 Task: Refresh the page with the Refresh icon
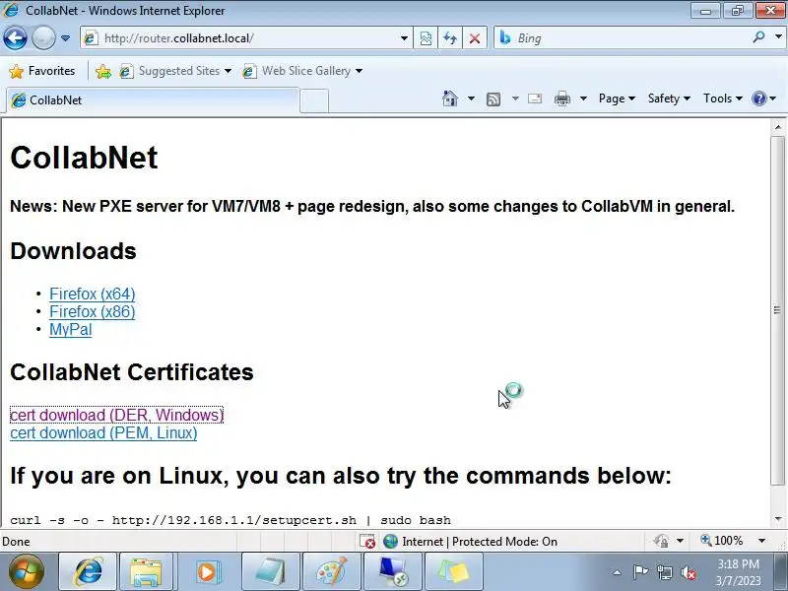click(x=450, y=38)
